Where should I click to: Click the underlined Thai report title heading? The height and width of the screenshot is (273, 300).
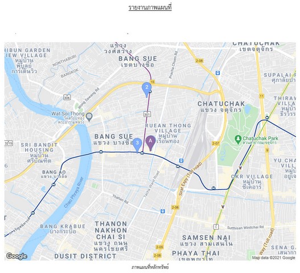[x=150, y=7]
